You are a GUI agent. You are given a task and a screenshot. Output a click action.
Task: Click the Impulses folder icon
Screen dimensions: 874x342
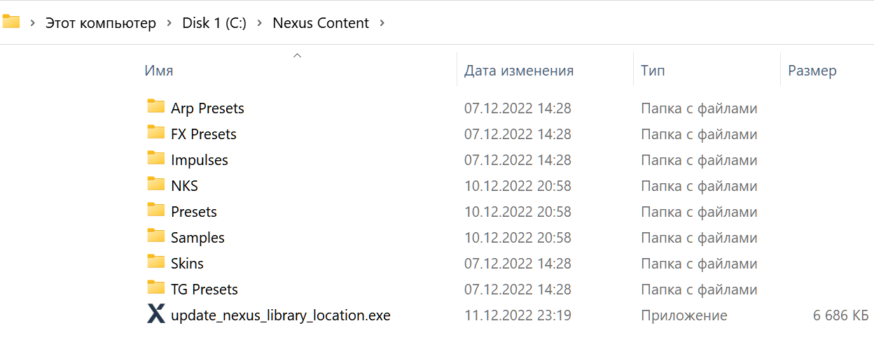click(156, 159)
